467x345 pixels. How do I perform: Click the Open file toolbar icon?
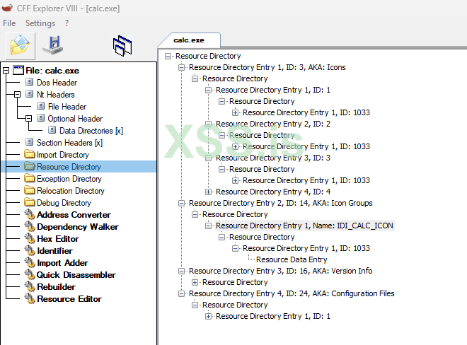coord(20,46)
